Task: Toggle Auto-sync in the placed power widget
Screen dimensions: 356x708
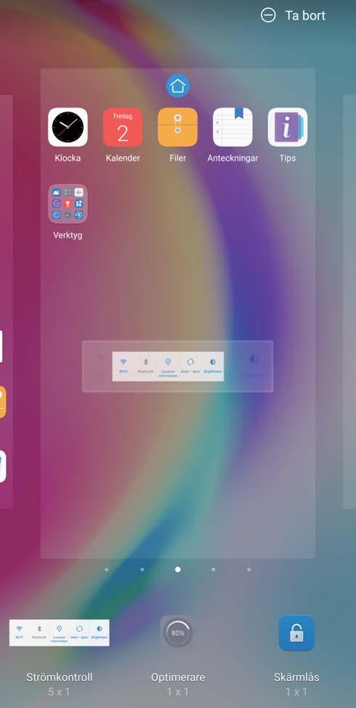Action: click(190, 366)
